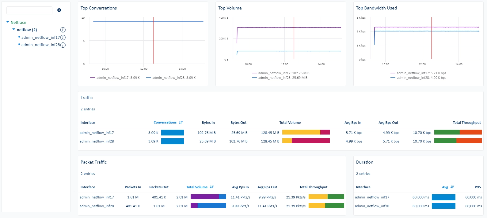Sort Traffic table by Bytes In

[208, 123]
